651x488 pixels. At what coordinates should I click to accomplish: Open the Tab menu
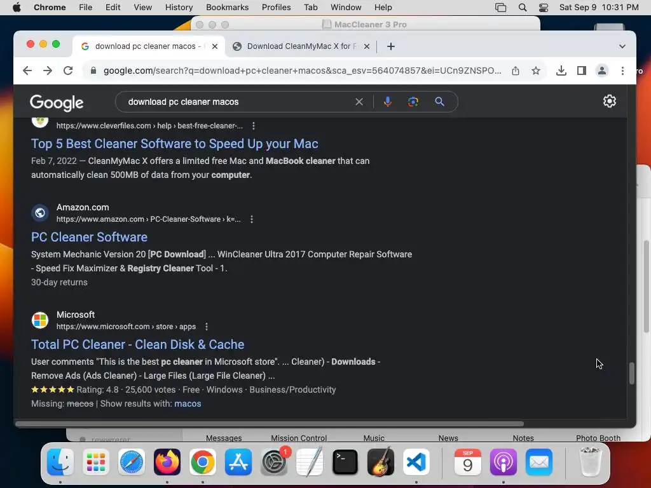(310, 8)
